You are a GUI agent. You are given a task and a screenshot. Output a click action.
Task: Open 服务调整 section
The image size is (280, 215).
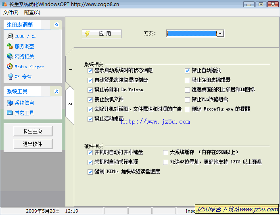pos(25,46)
